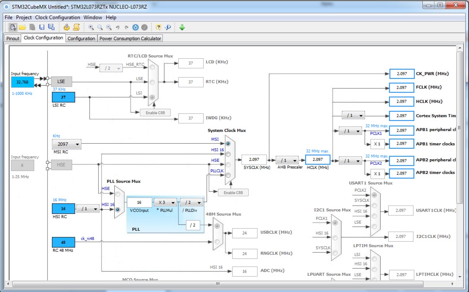The height and width of the screenshot is (292, 469).
Task: Click the HCLK (MHz) 2.097 input field
Action: (318, 160)
